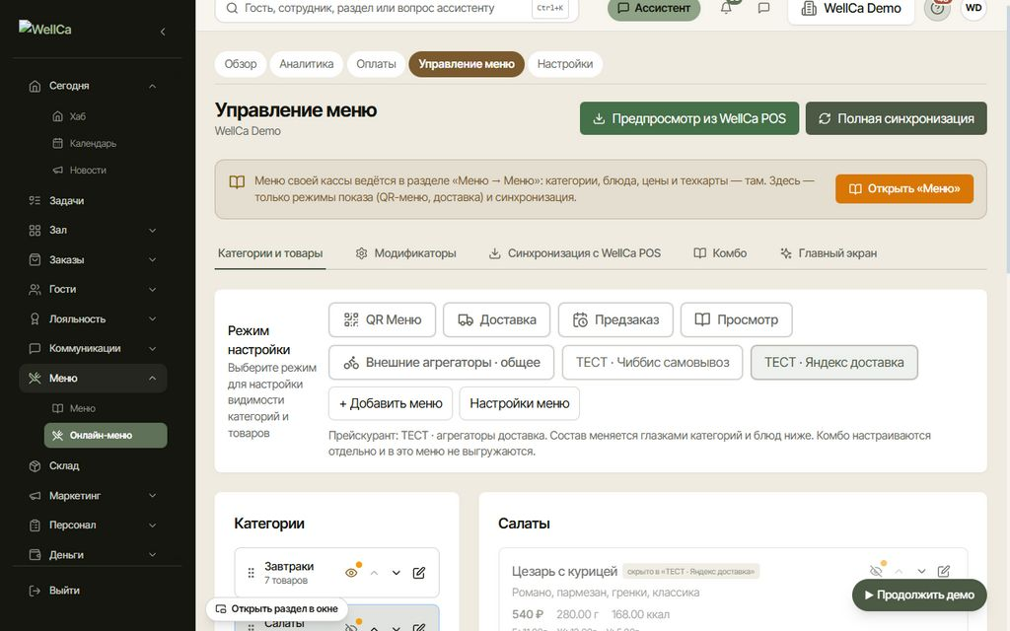Screen dimensions: 1010x631
Task: Toggle visibility of Завтраки category
Action: point(351,573)
